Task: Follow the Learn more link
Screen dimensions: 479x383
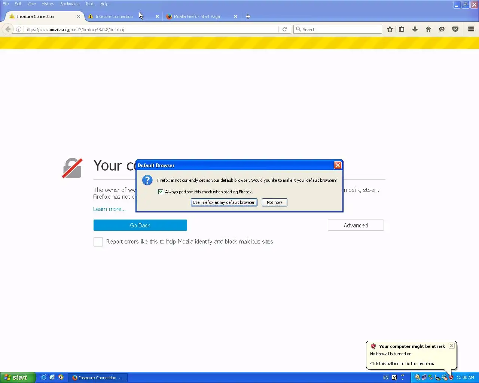Action: tap(109, 209)
